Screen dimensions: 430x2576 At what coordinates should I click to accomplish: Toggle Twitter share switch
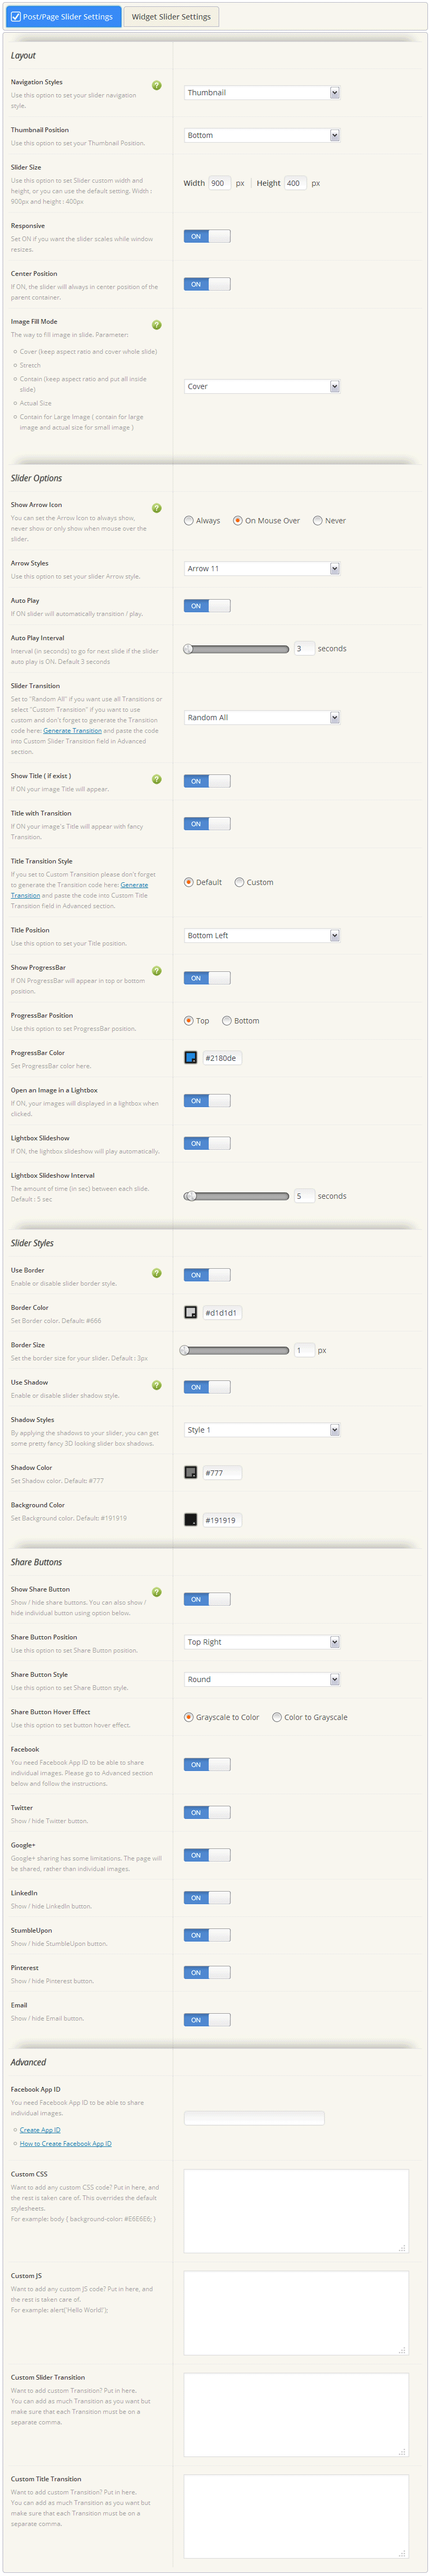pos(207,1812)
